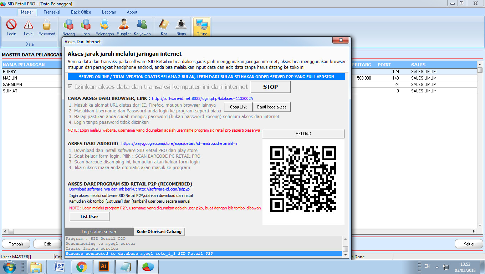The width and height of the screenshot is (485, 274).
Task: Select the Log status server tab
Action: pyautogui.click(x=99, y=232)
